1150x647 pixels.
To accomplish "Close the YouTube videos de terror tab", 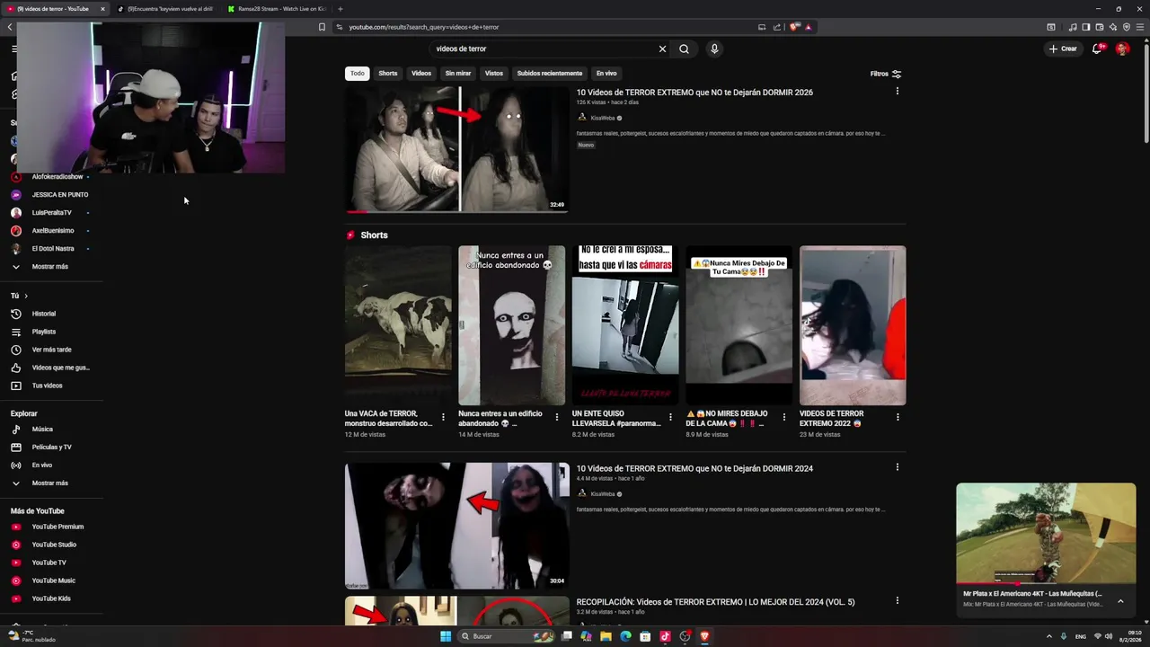I will tap(102, 9).
